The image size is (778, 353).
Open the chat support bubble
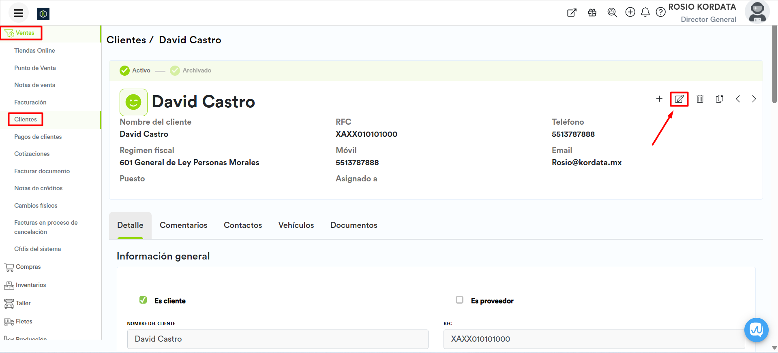click(x=756, y=330)
